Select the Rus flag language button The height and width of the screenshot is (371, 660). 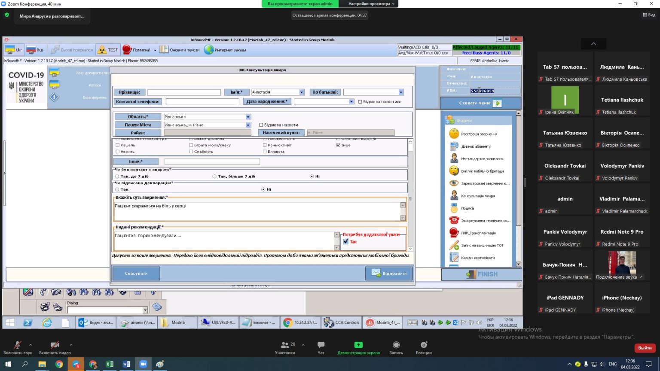click(35, 50)
